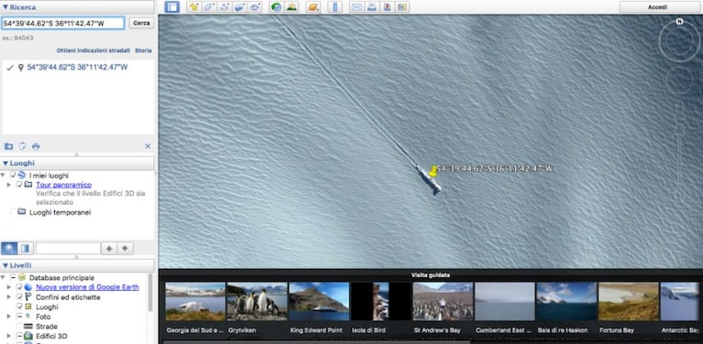Toggle the sidebar visibility button
Image resolution: width=703 pixels, height=344 pixels.
point(171,6)
